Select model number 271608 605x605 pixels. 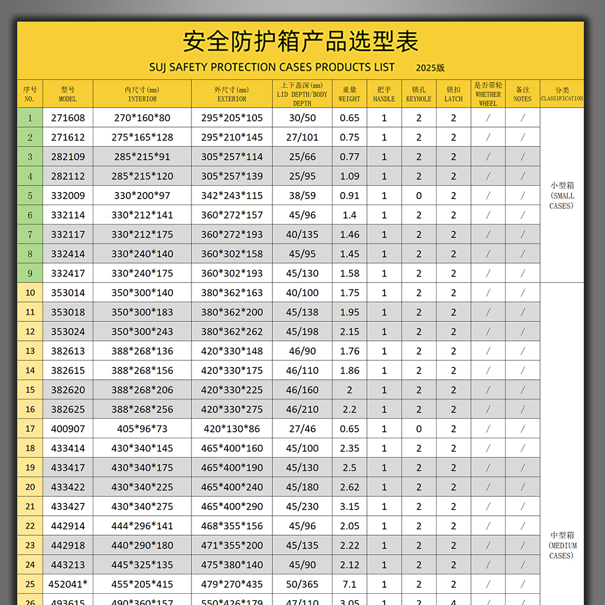pos(68,118)
